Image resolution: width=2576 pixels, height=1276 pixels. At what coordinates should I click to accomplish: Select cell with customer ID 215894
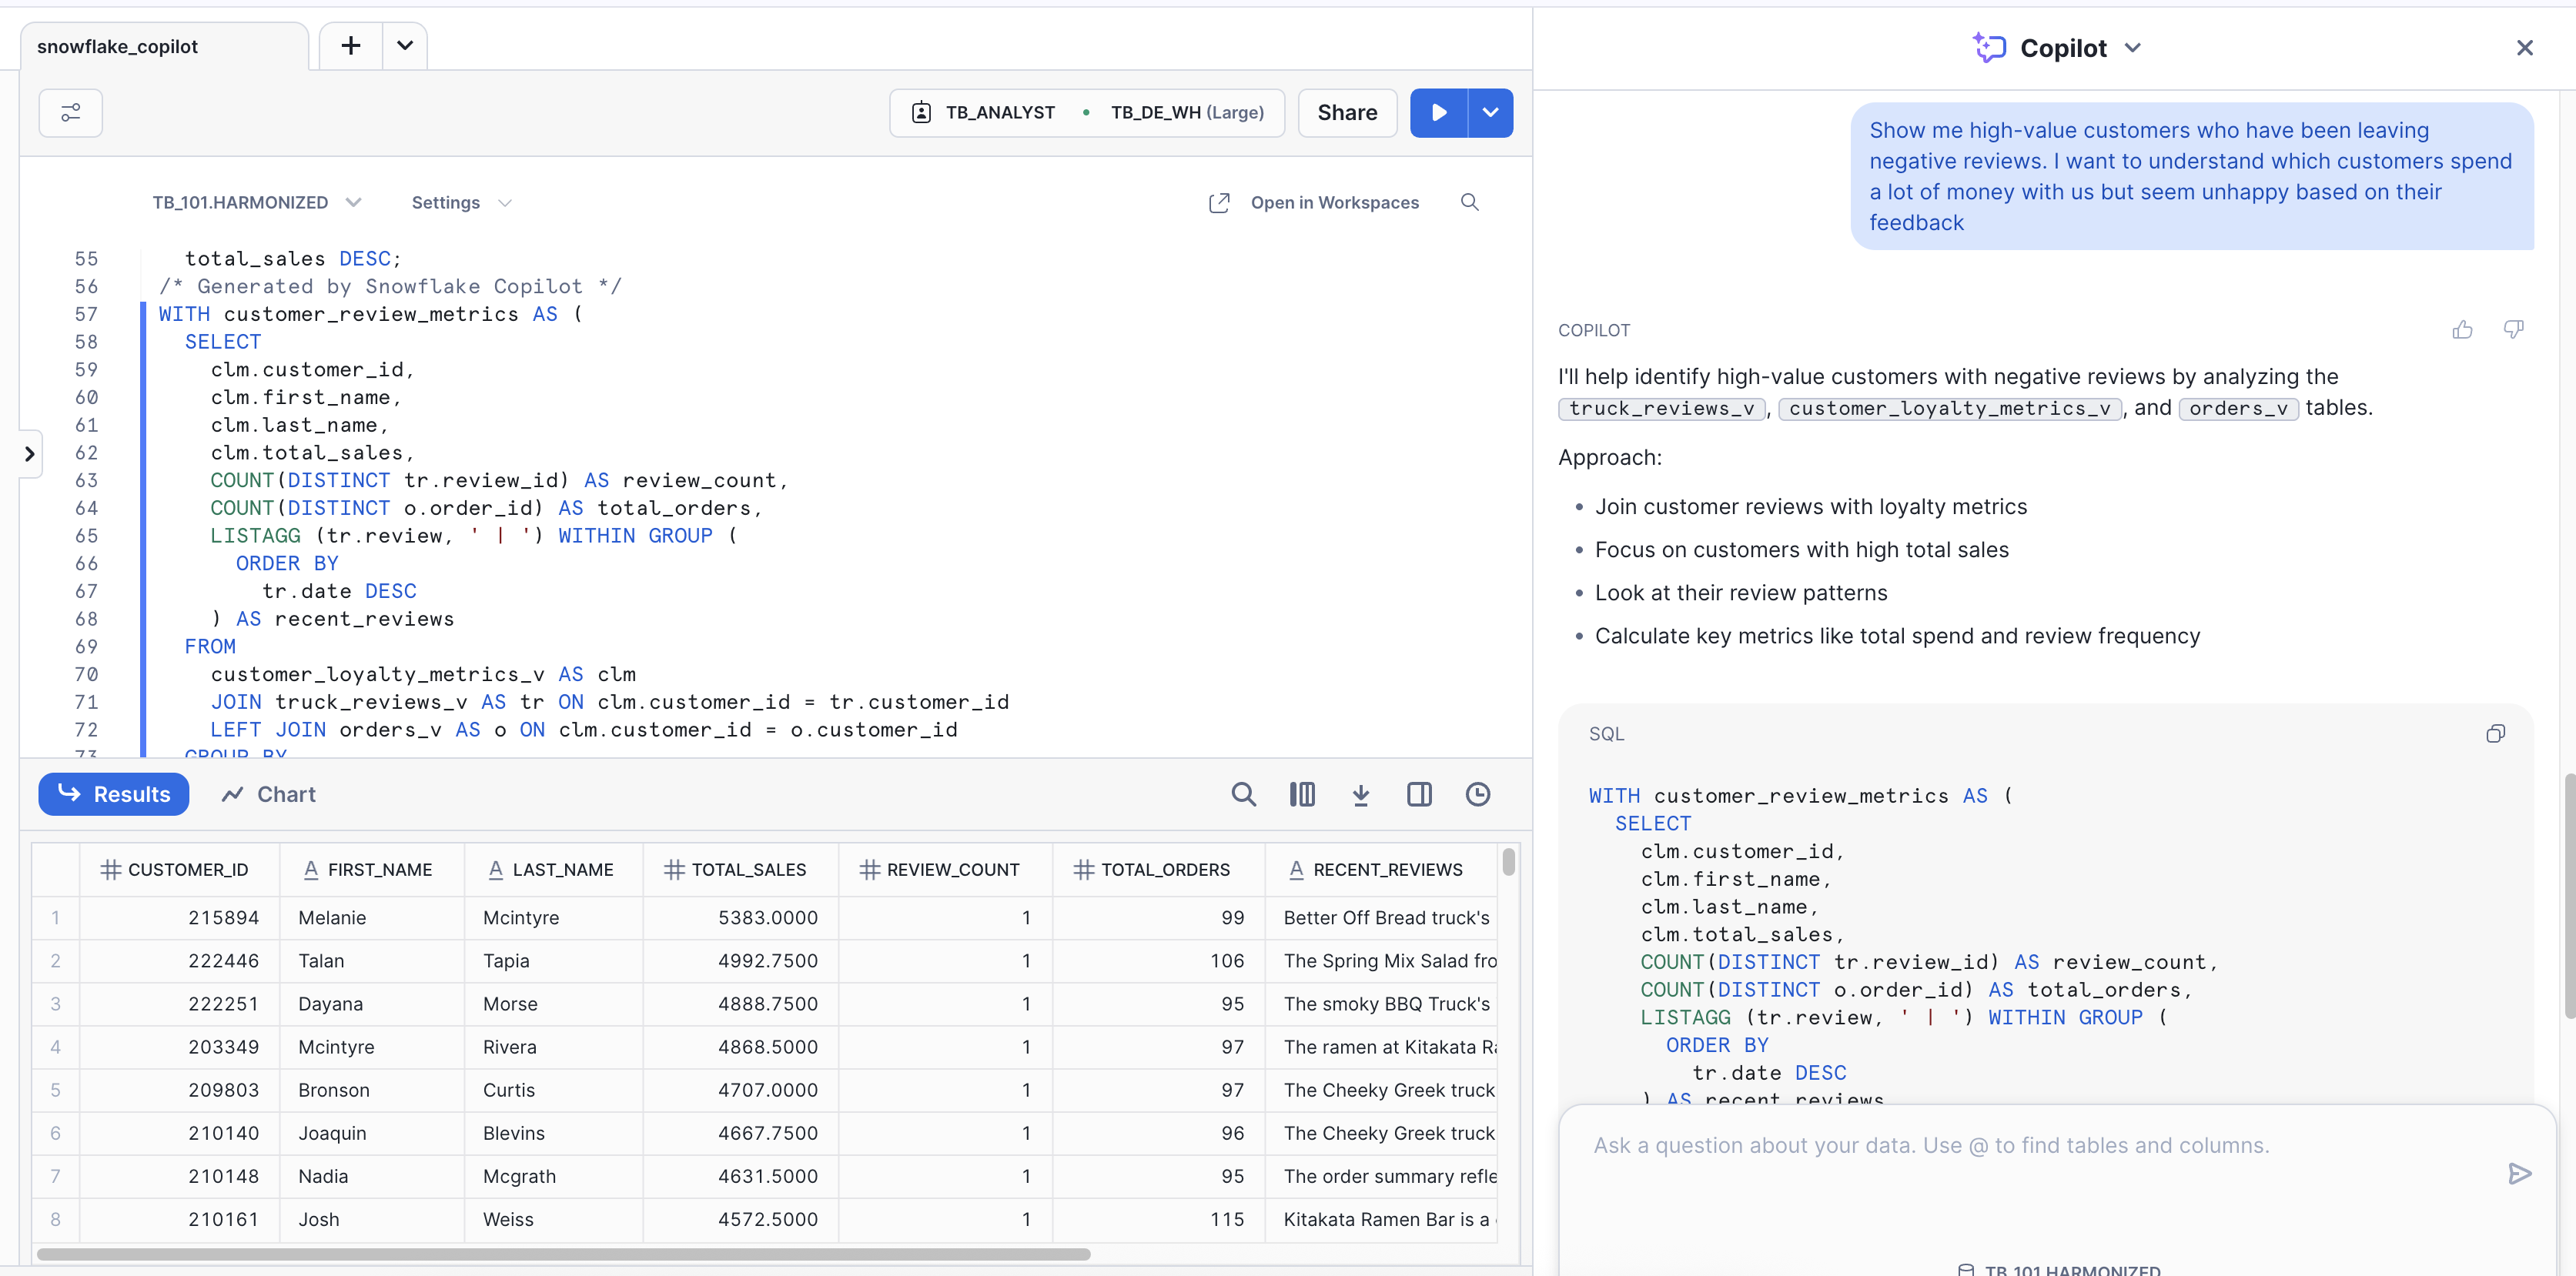pyautogui.click(x=179, y=918)
